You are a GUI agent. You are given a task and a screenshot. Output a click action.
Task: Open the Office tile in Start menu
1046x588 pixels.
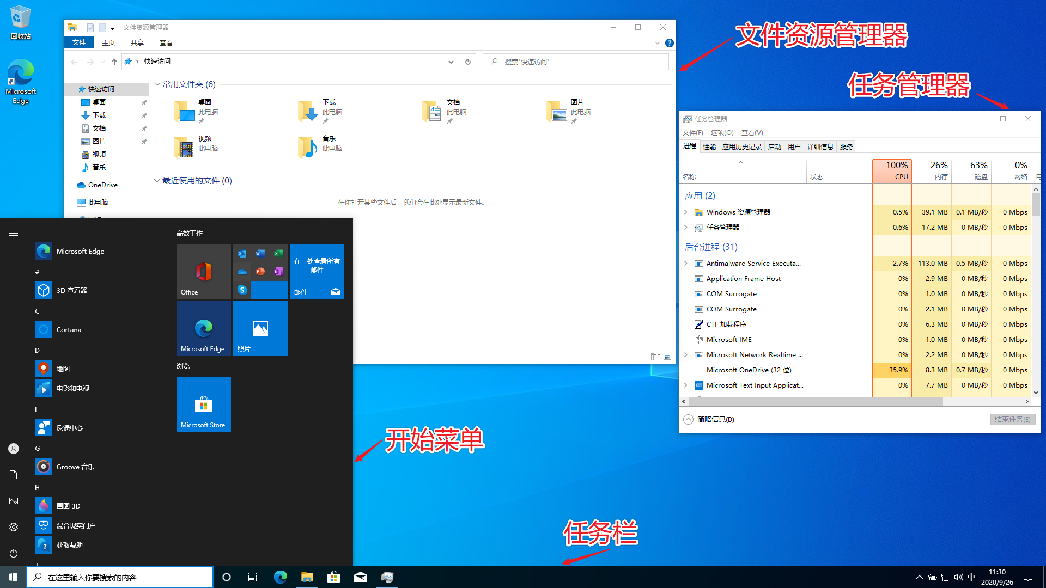coord(204,272)
